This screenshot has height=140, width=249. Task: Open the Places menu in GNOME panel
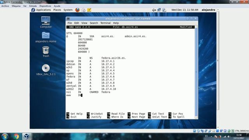click(x=57, y=10)
